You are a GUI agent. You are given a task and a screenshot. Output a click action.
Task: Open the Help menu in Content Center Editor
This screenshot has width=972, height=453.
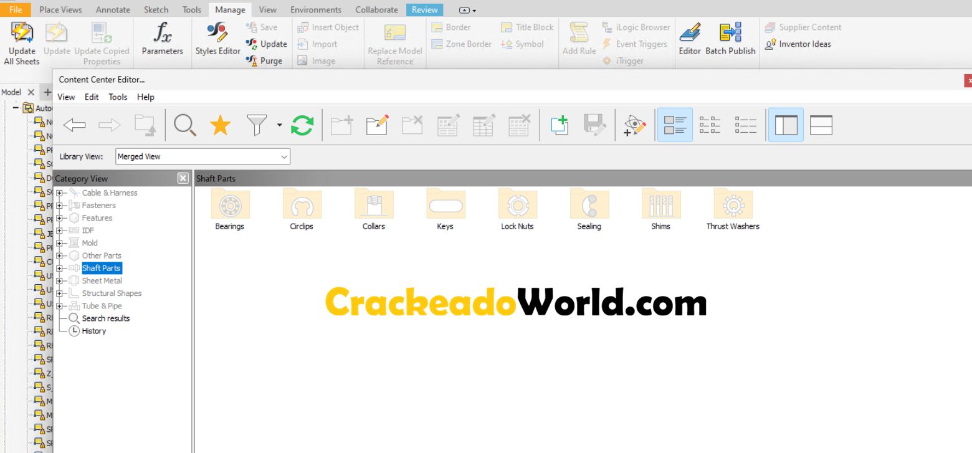[x=146, y=97]
